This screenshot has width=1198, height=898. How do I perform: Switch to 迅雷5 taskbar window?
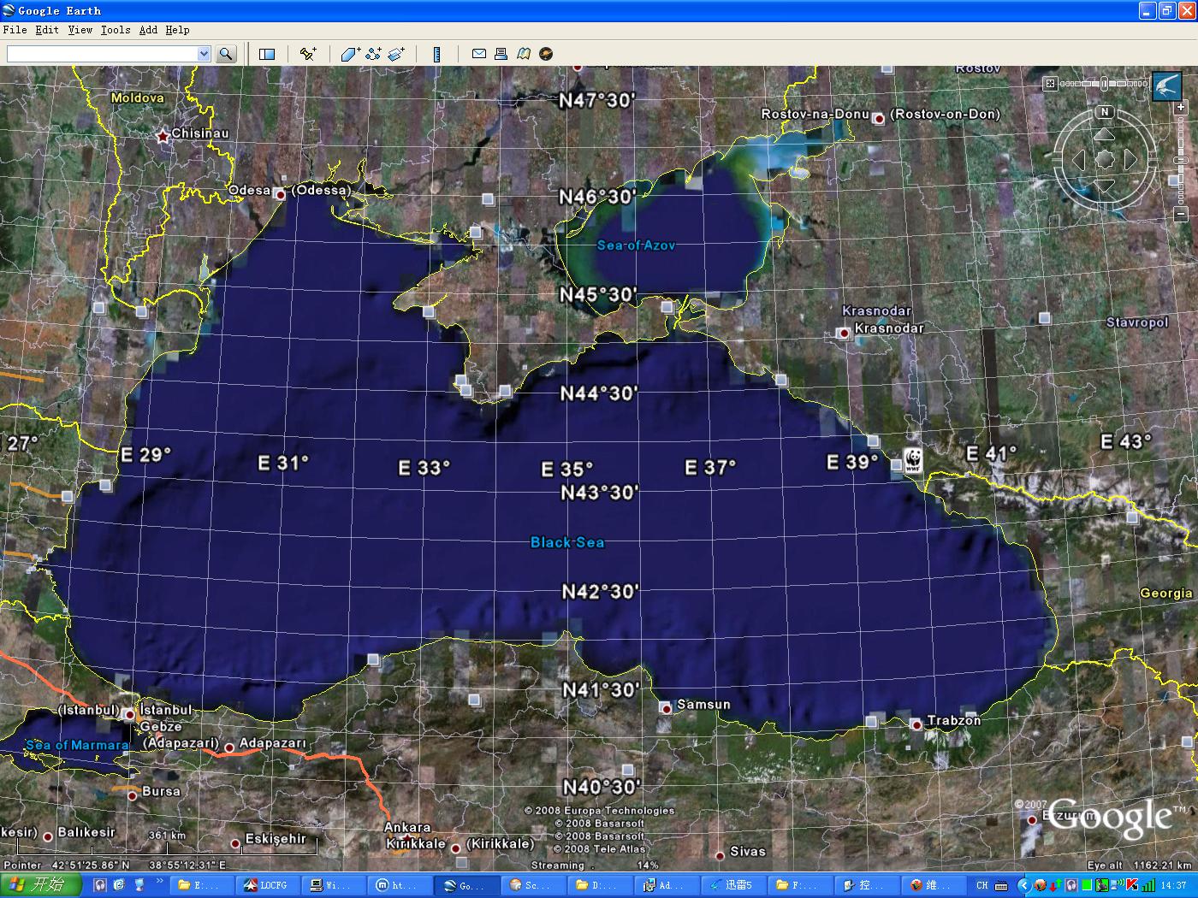pyautogui.click(x=733, y=885)
